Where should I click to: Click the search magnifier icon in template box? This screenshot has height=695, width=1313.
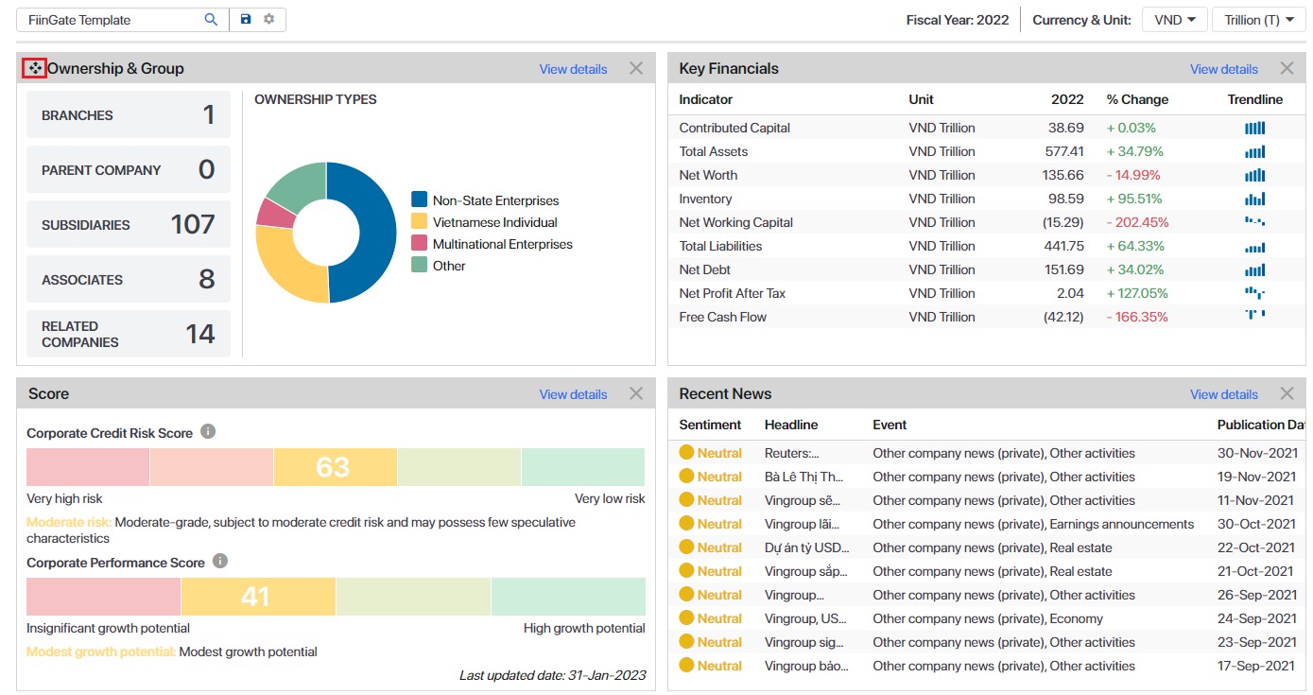[211, 20]
